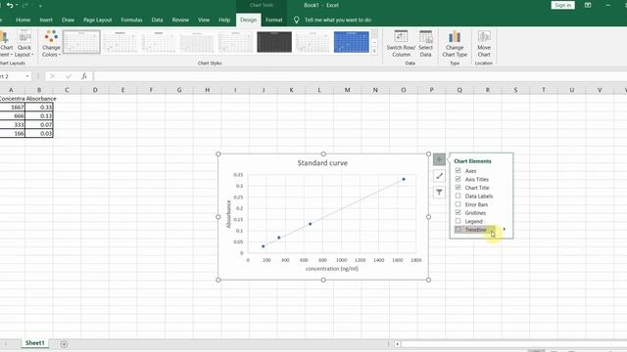Image resolution: width=627 pixels, height=352 pixels.
Task: Click Insert Function fx icon
Action: click(84, 76)
